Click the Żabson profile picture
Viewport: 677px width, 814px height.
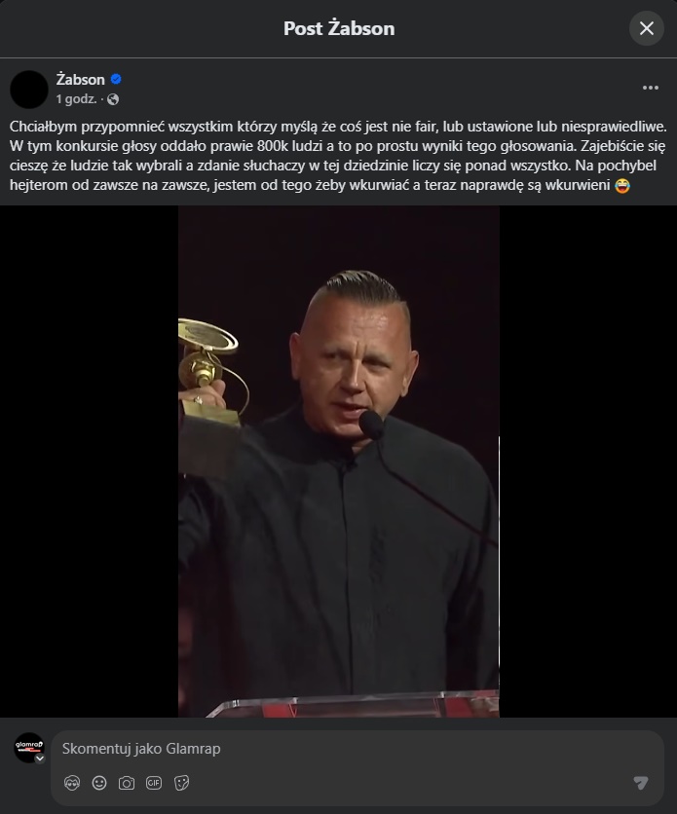coord(29,90)
